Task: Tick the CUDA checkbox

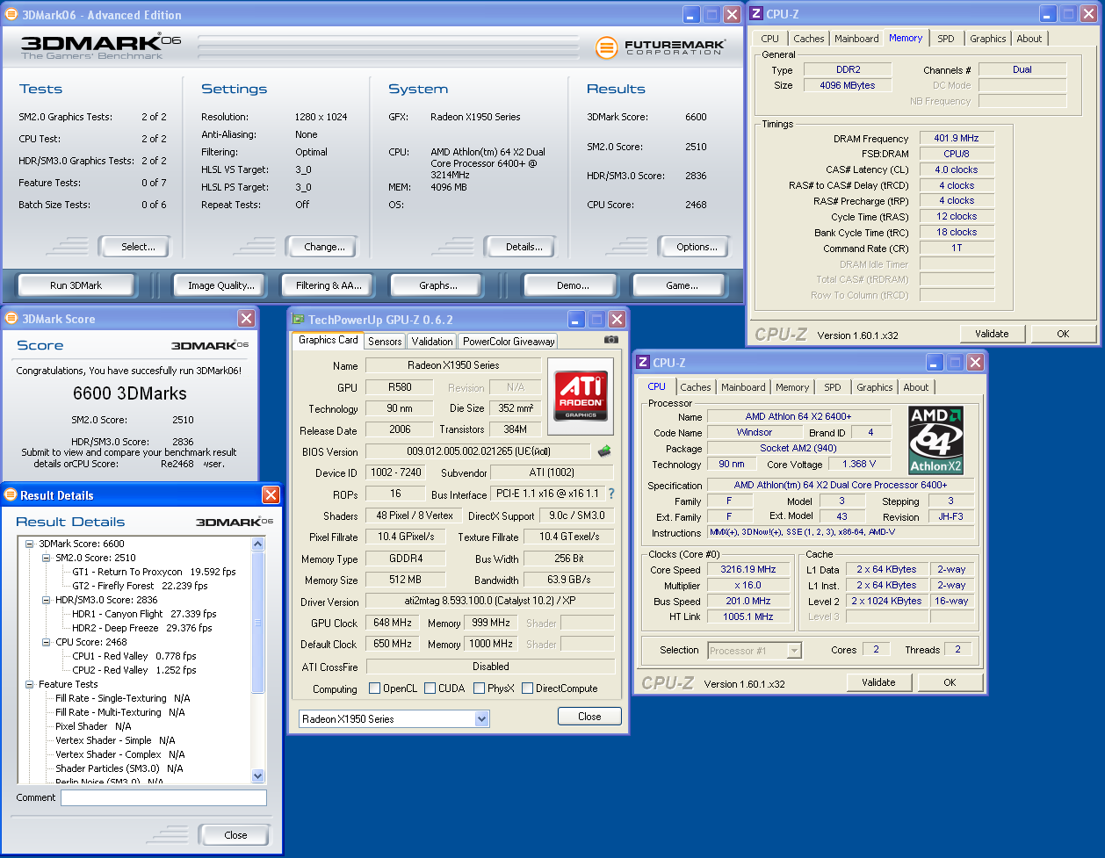Action: (430, 689)
